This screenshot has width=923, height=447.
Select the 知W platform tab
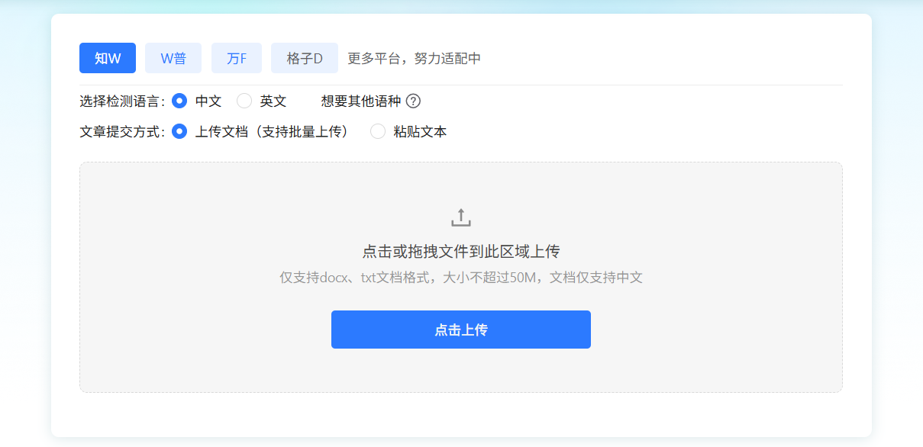pyautogui.click(x=108, y=58)
